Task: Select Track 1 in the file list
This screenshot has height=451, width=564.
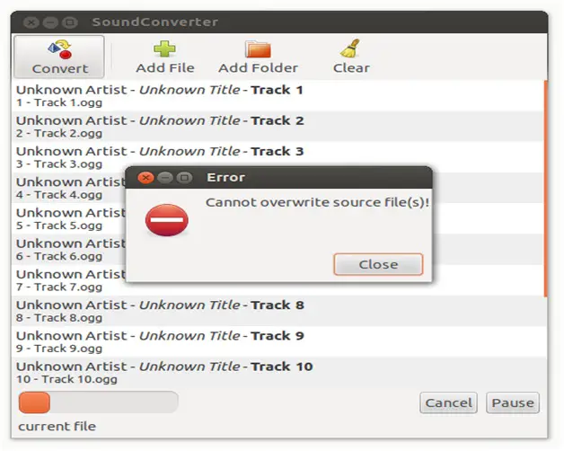Action: (x=278, y=96)
